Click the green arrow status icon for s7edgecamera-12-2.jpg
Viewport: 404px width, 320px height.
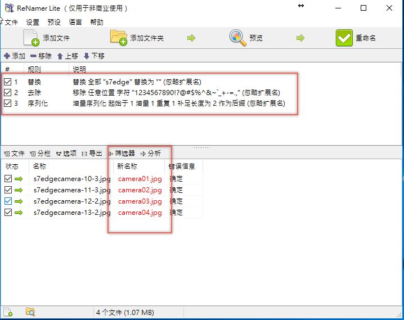(19, 201)
